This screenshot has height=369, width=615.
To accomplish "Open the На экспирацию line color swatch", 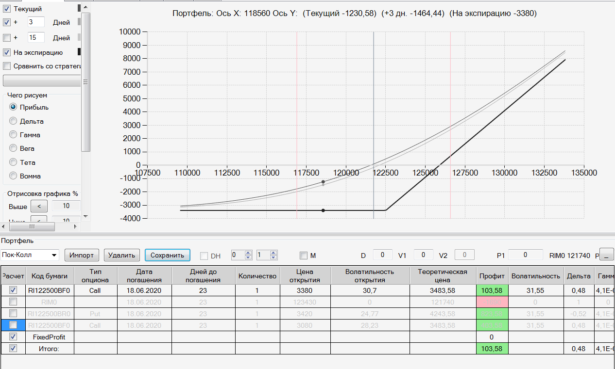I will (x=79, y=52).
